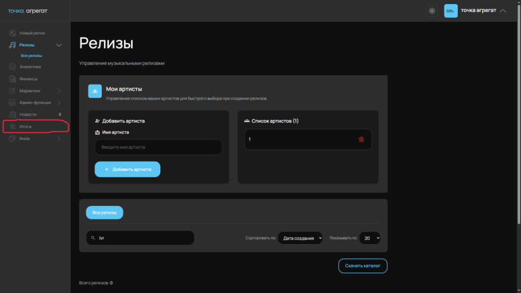Click the Finance sidebar icon
Image resolution: width=521 pixels, height=293 pixels.
(13, 79)
